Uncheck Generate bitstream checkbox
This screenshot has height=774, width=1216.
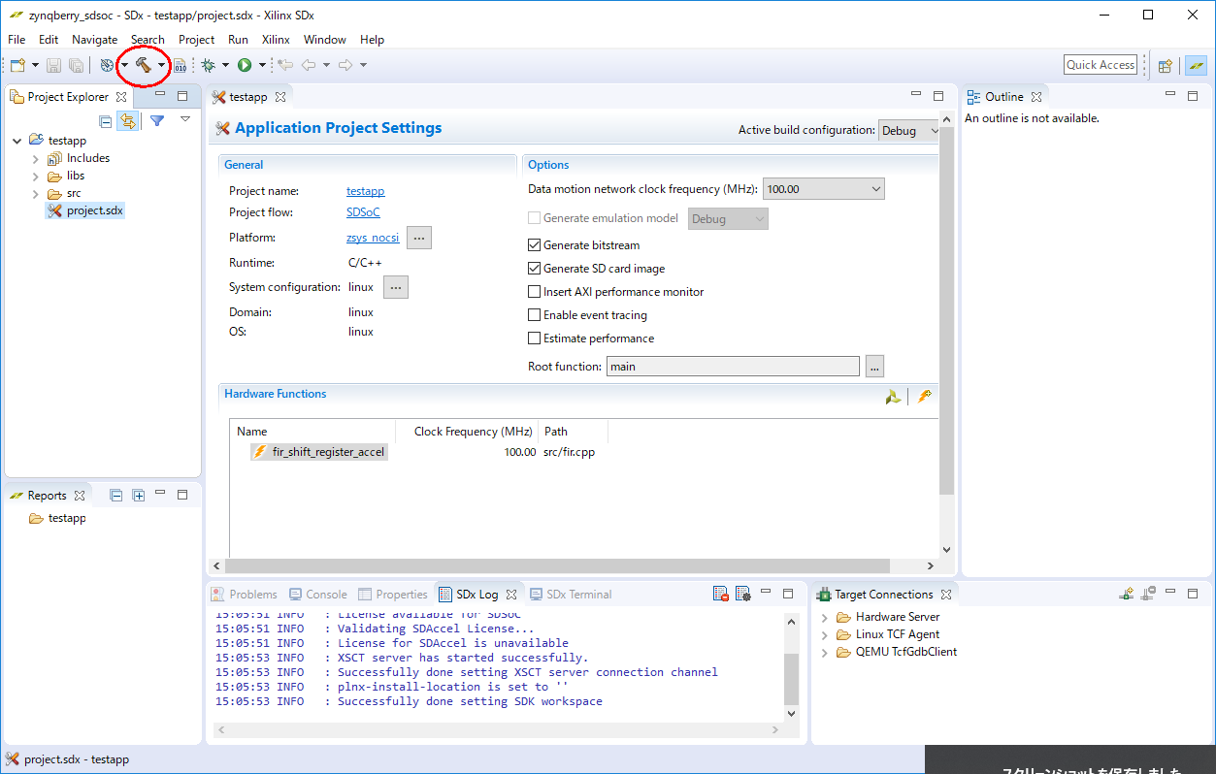[534, 245]
